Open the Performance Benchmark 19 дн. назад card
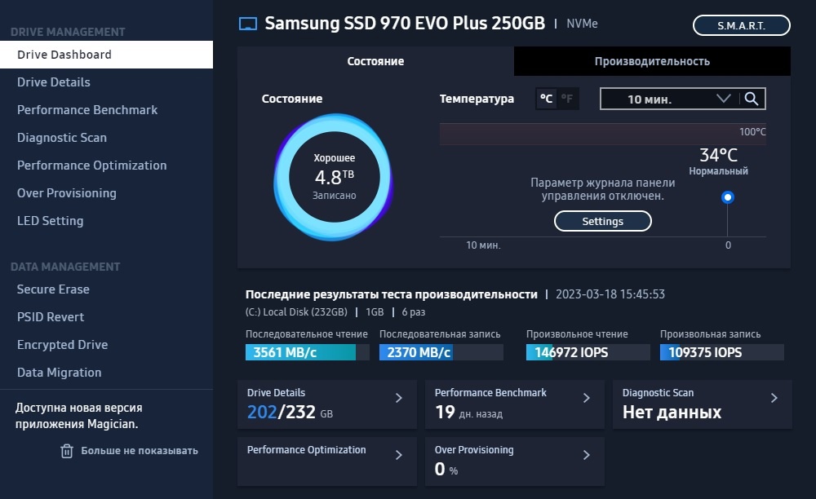The image size is (816, 499). 515,404
